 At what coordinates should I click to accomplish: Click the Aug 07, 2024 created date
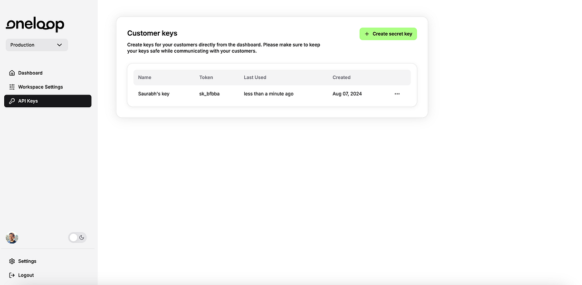pyautogui.click(x=347, y=94)
